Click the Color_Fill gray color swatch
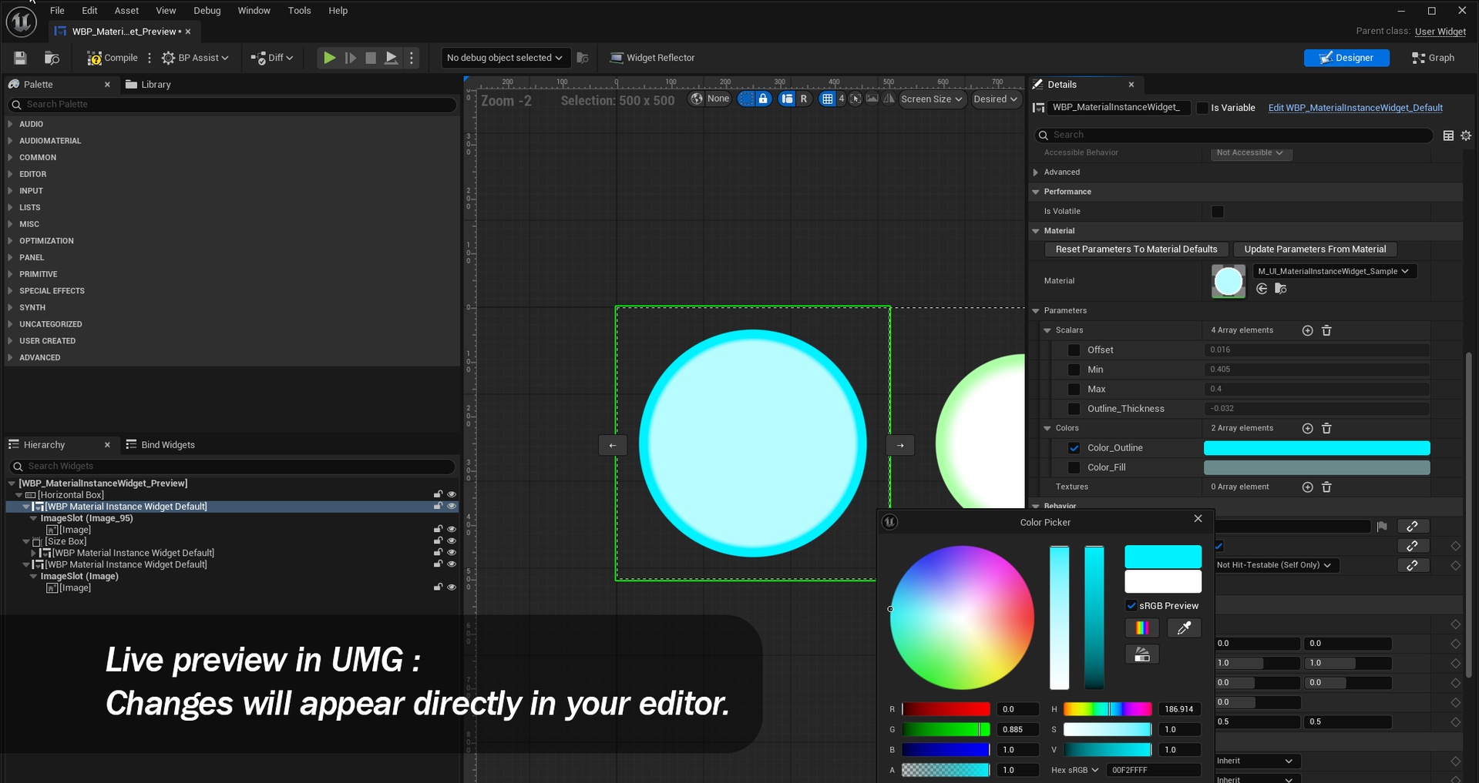Viewport: 1479px width, 783px height. pos(1316,467)
